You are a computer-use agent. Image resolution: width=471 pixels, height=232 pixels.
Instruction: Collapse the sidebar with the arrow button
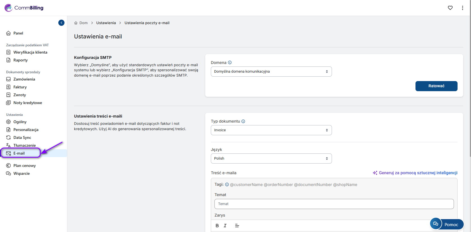(x=61, y=23)
